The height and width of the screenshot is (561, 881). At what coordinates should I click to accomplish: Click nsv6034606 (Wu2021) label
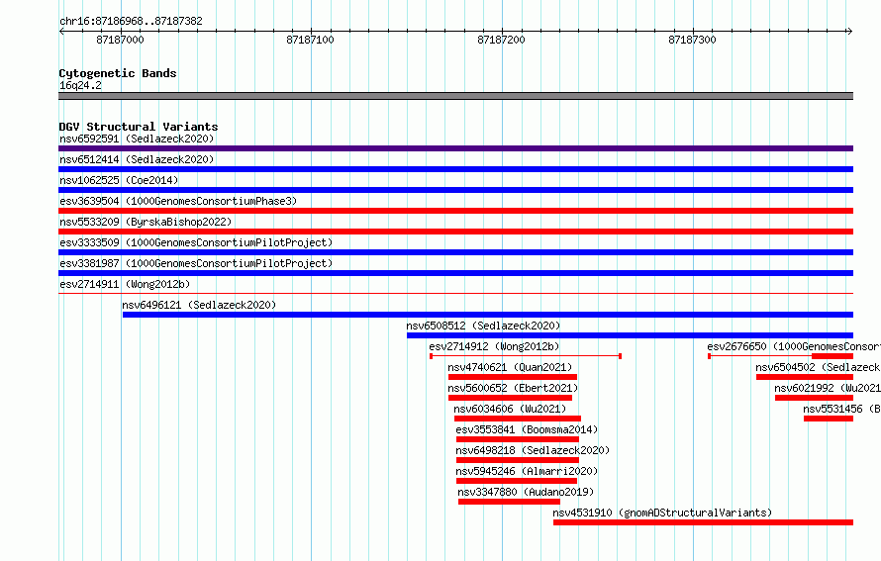click(x=510, y=409)
